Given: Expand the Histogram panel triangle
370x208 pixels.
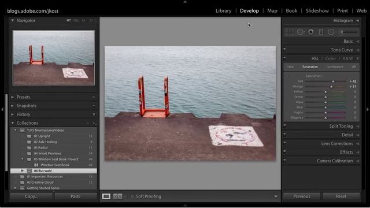Looking at the screenshot, I should pos(358,21).
